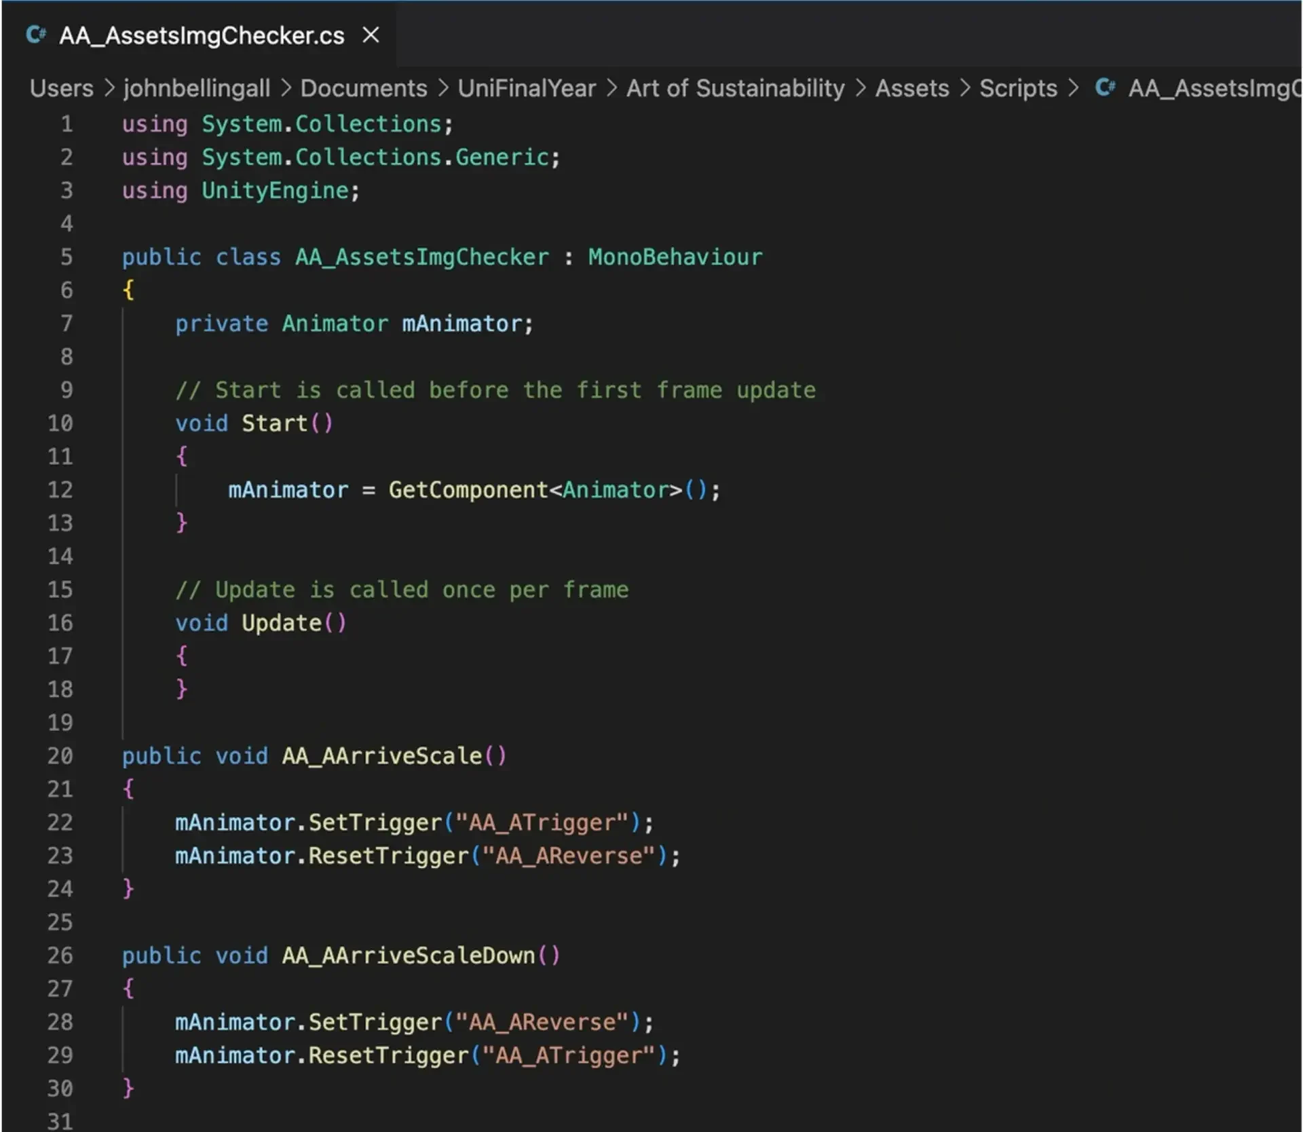Click the Start method name

[274, 423]
